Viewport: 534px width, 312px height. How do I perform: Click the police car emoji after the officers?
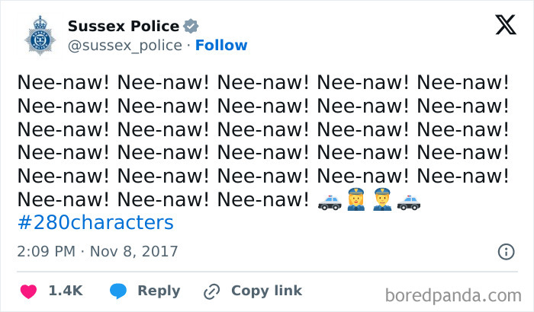(x=410, y=202)
